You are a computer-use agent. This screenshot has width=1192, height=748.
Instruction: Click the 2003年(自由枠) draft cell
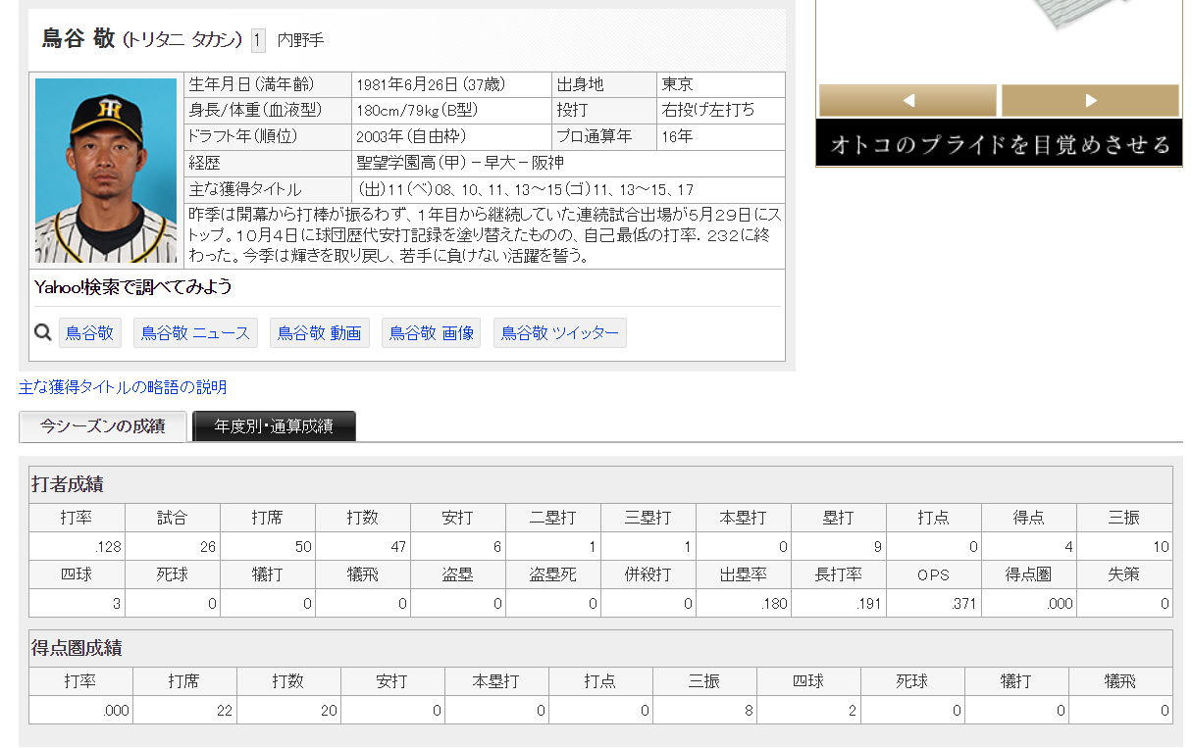pos(451,137)
